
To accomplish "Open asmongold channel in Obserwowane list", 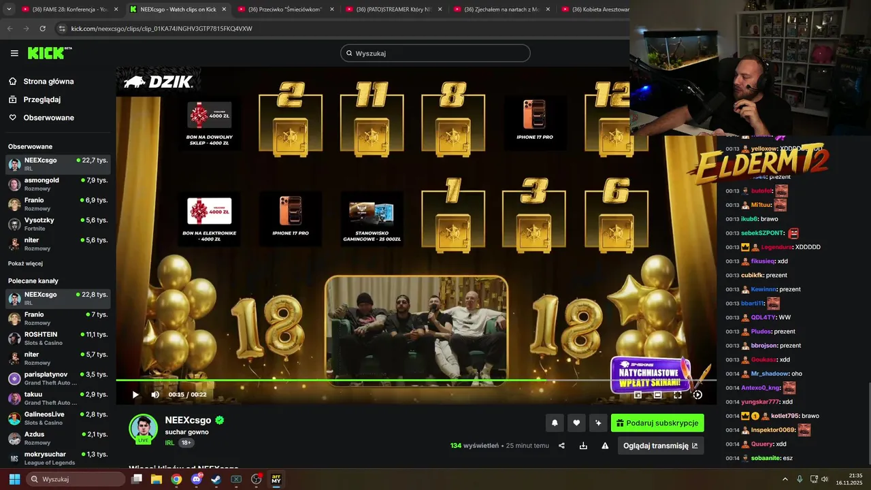I will click(x=58, y=184).
